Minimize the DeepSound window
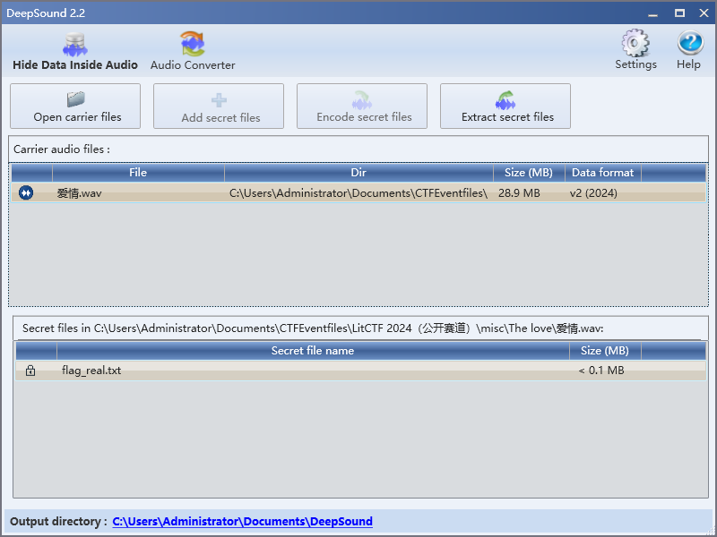The height and width of the screenshot is (537, 717). click(x=653, y=13)
